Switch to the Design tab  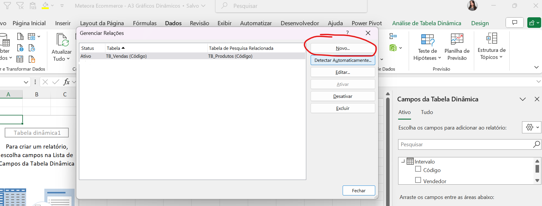coord(480,23)
